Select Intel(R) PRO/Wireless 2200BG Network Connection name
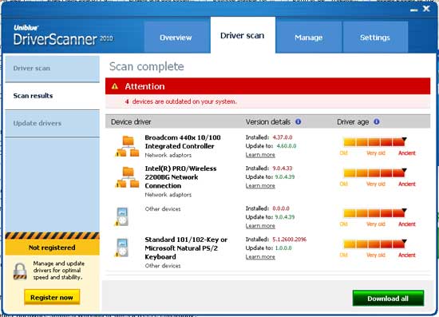Viewport: 439px width, 317px height. [x=180, y=177]
